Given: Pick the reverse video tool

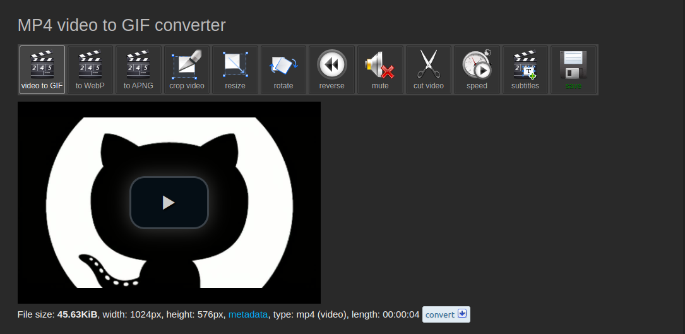Looking at the screenshot, I should pyautogui.click(x=331, y=69).
